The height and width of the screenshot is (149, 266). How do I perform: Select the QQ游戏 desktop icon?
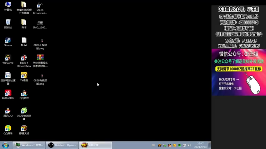point(24,94)
